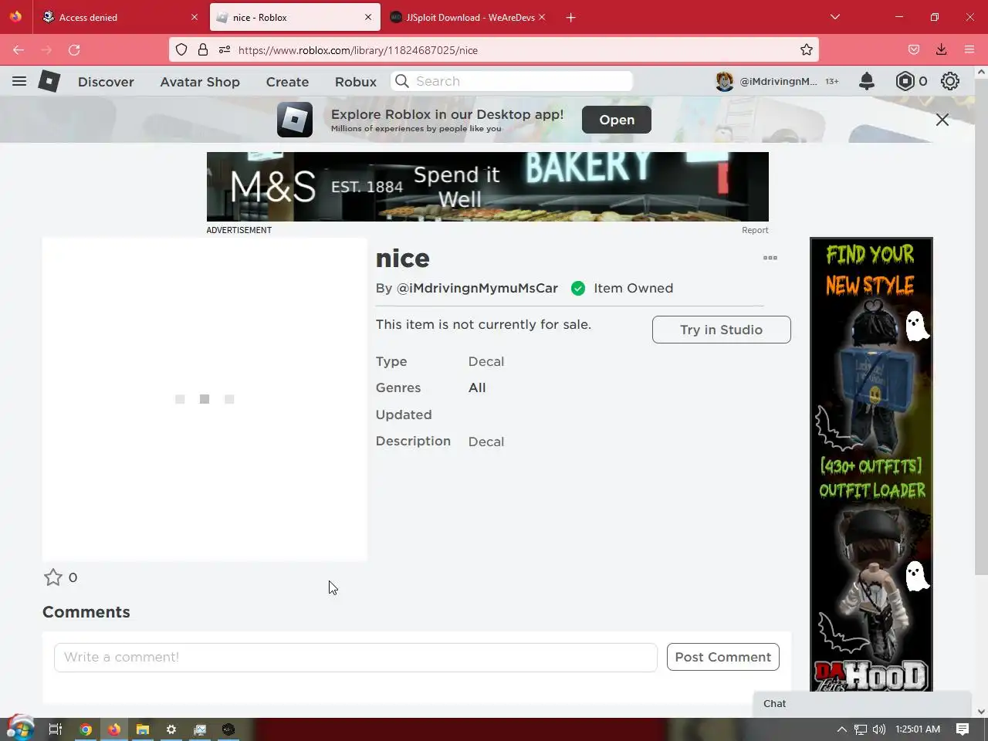Open the Robux balance icon
The width and height of the screenshot is (988, 741).
pos(905,81)
